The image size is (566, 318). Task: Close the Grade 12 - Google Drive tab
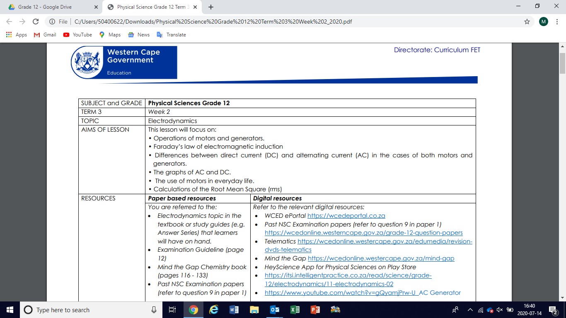click(x=96, y=7)
